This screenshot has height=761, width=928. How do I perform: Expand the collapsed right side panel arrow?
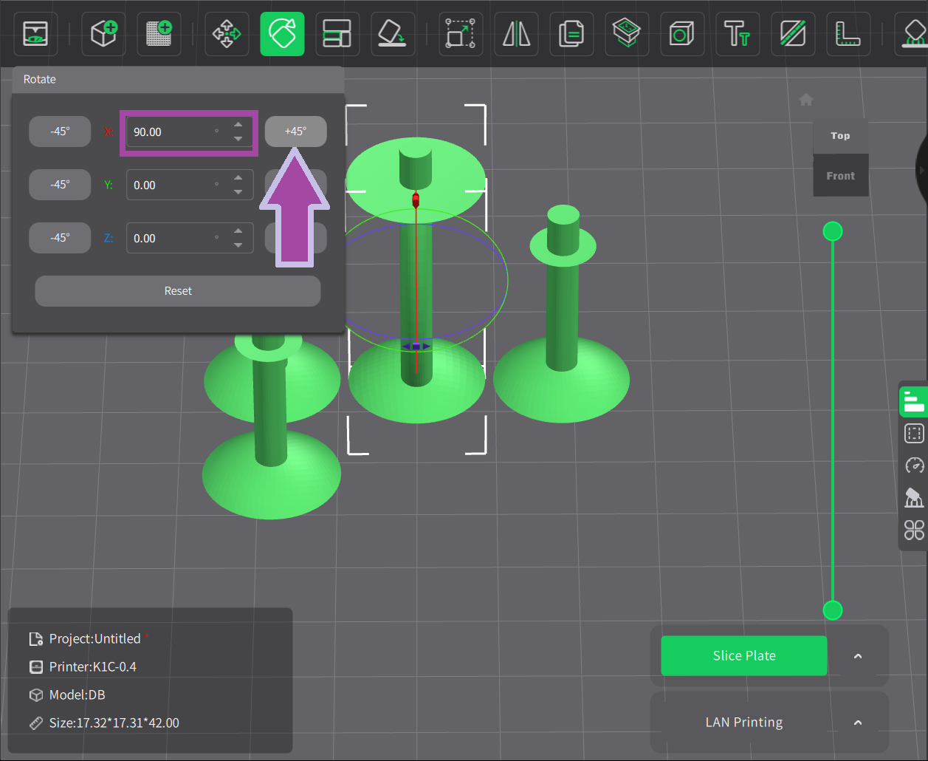tap(921, 170)
